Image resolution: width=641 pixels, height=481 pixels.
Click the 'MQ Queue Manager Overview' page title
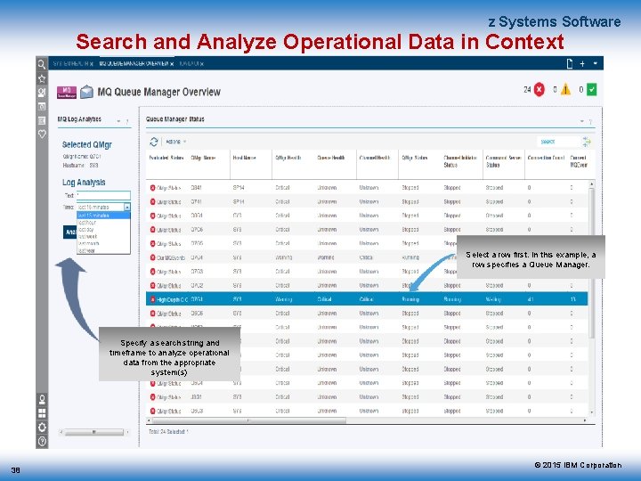point(159,92)
